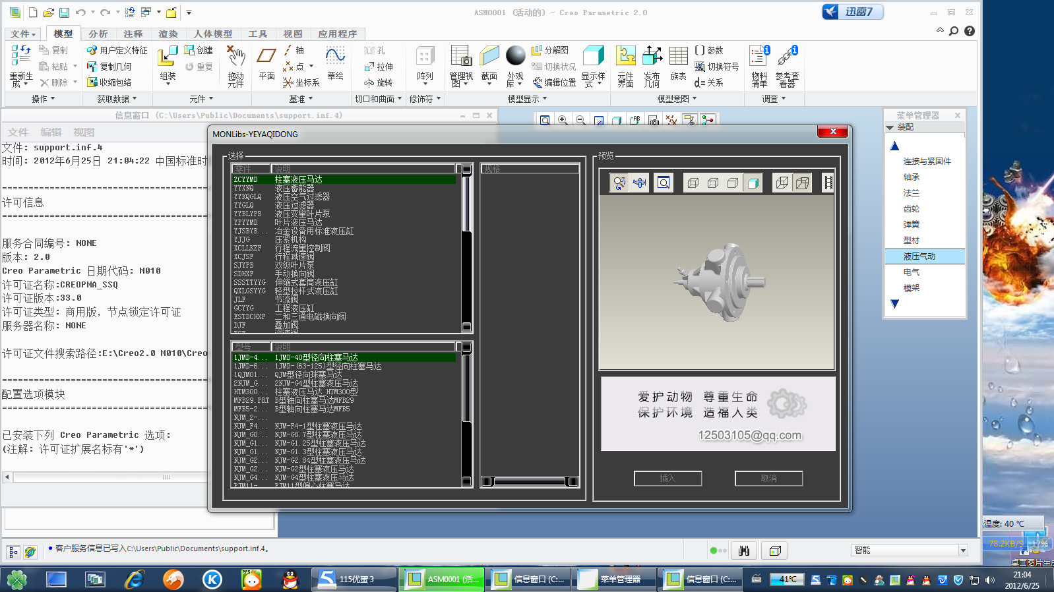1054x592 pixels.
Task: Expand the 元件 group dropdown
Action: [201, 99]
